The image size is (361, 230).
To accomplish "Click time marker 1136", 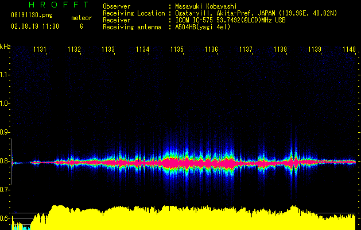I will [x=211, y=49].
